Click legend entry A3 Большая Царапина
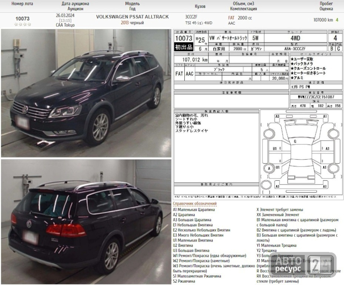Viewport: 344px width, 285px height. coord(192,220)
